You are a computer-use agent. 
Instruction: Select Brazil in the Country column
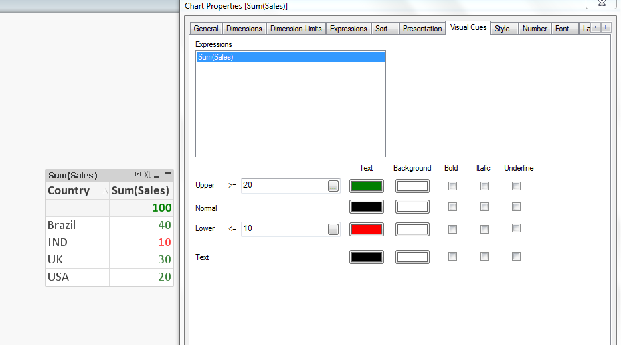(77, 225)
